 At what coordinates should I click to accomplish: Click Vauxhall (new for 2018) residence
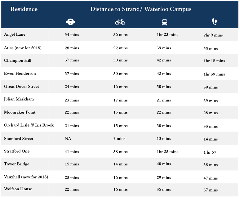[26, 177]
